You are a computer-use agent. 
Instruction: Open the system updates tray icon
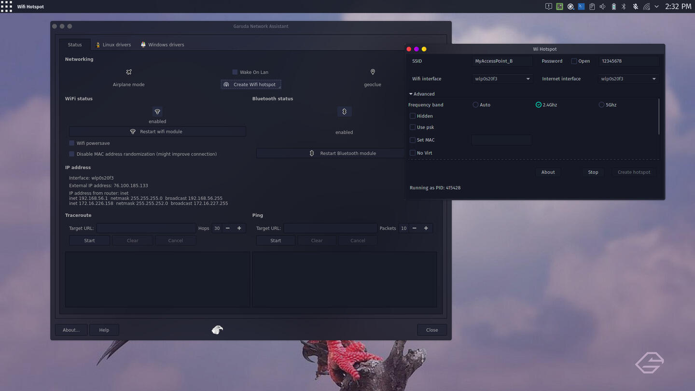coord(570,6)
